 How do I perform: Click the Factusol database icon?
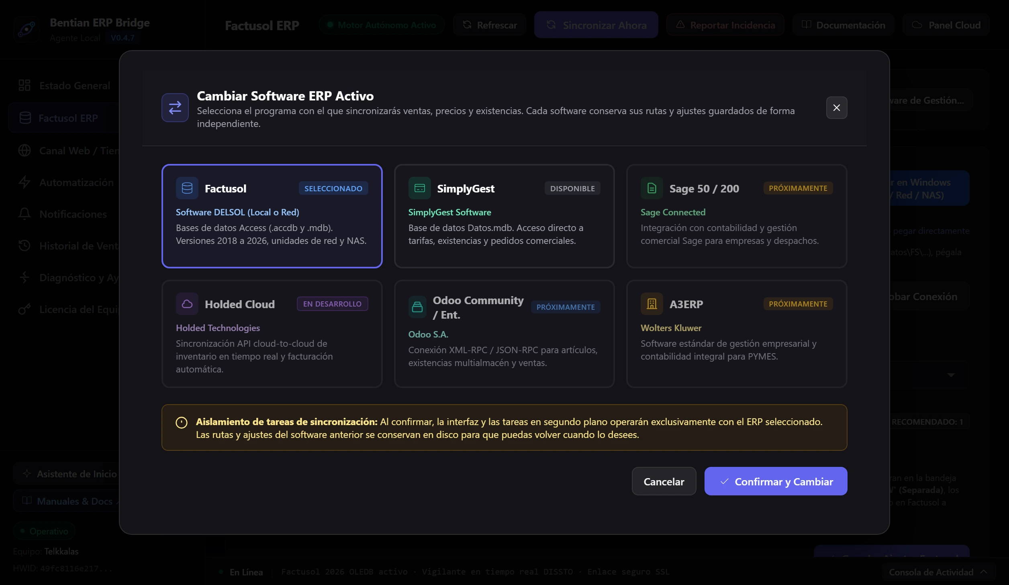pyautogui.click(x=187, y=188)
